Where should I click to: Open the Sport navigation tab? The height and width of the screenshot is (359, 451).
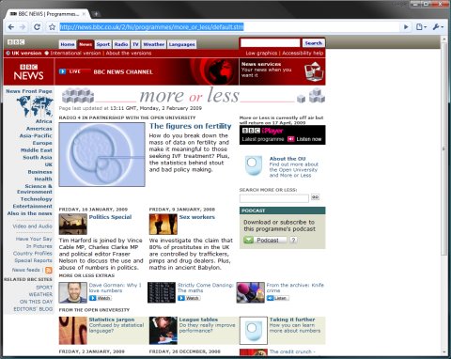tap(103, 44)
